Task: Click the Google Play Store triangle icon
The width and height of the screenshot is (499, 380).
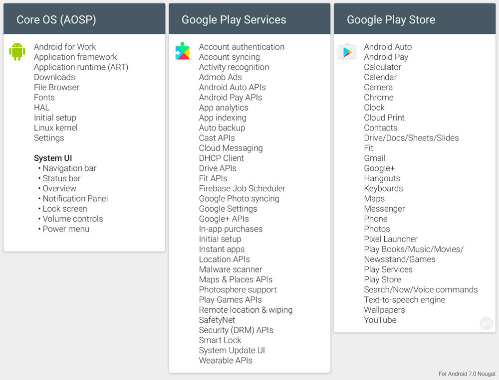Action: (x=347, y=51)
